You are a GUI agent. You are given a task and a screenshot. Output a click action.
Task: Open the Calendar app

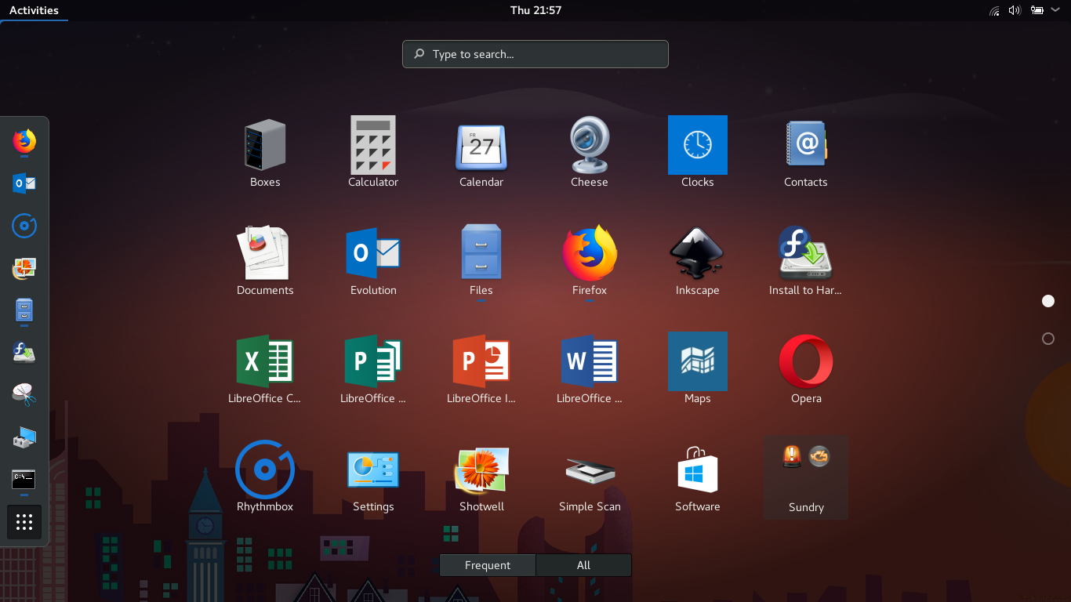pos(481,147)
